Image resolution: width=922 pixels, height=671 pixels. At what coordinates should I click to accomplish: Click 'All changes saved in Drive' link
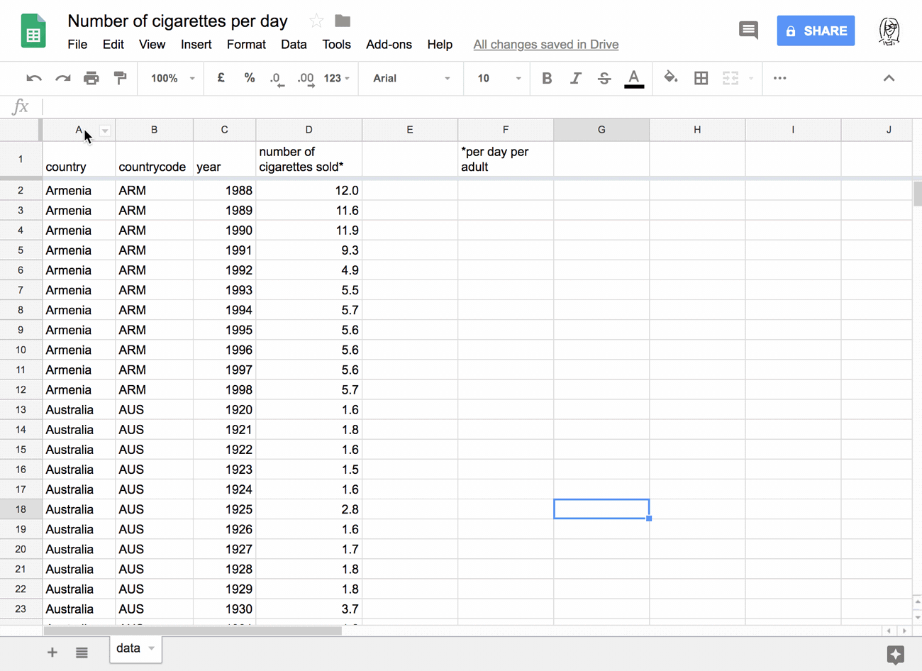pos(546,44)
